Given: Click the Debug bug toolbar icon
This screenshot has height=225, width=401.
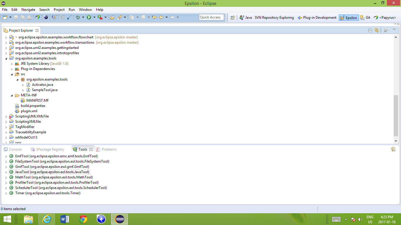Looking at the screenshot, I should click(x=78, y=18).
